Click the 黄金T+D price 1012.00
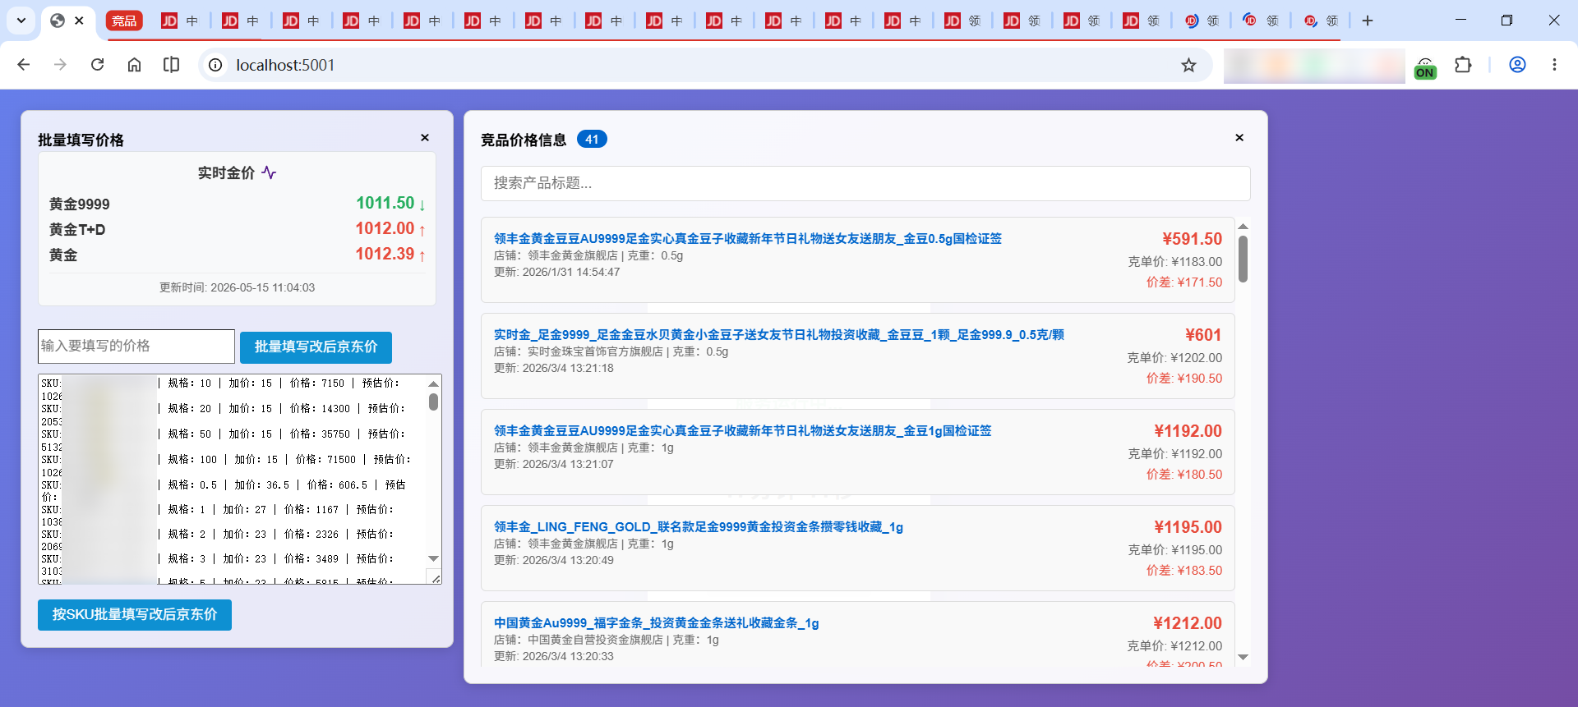Screen dimensions: 1578x707 click(385, 228)
